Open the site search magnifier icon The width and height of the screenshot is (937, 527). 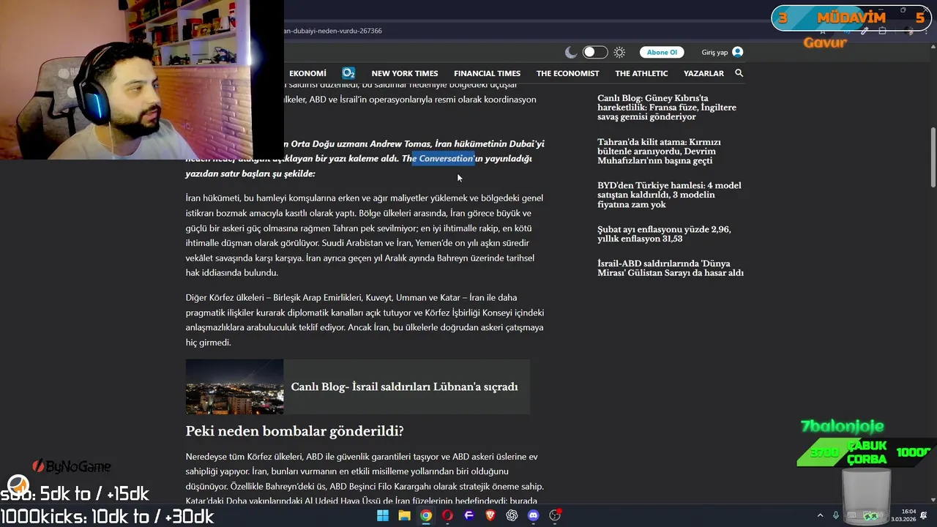tap(739, 73)
